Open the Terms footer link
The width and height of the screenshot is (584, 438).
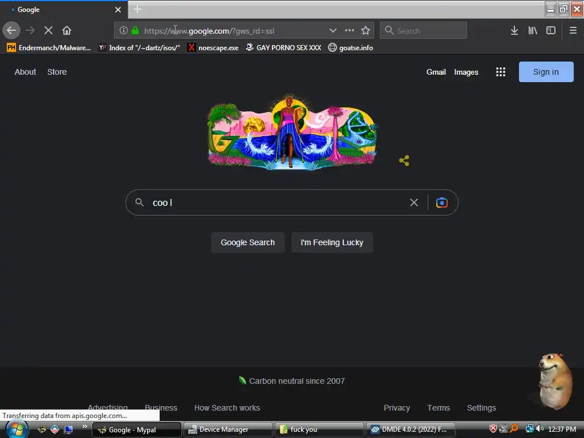pos(439,408)
